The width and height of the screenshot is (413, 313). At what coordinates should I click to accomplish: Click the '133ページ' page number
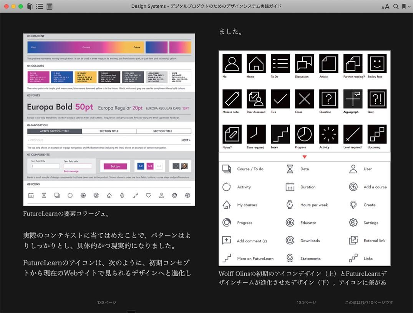click(x=107, y=303)
